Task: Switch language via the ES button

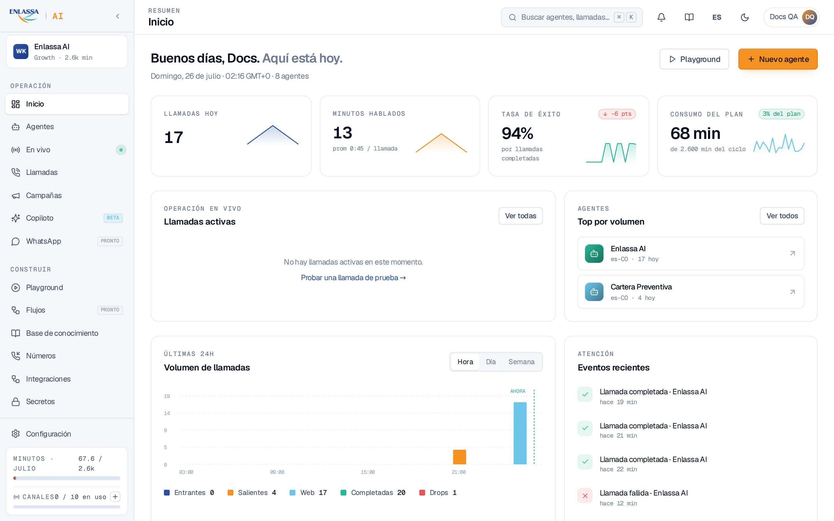Action: (716, 17)
